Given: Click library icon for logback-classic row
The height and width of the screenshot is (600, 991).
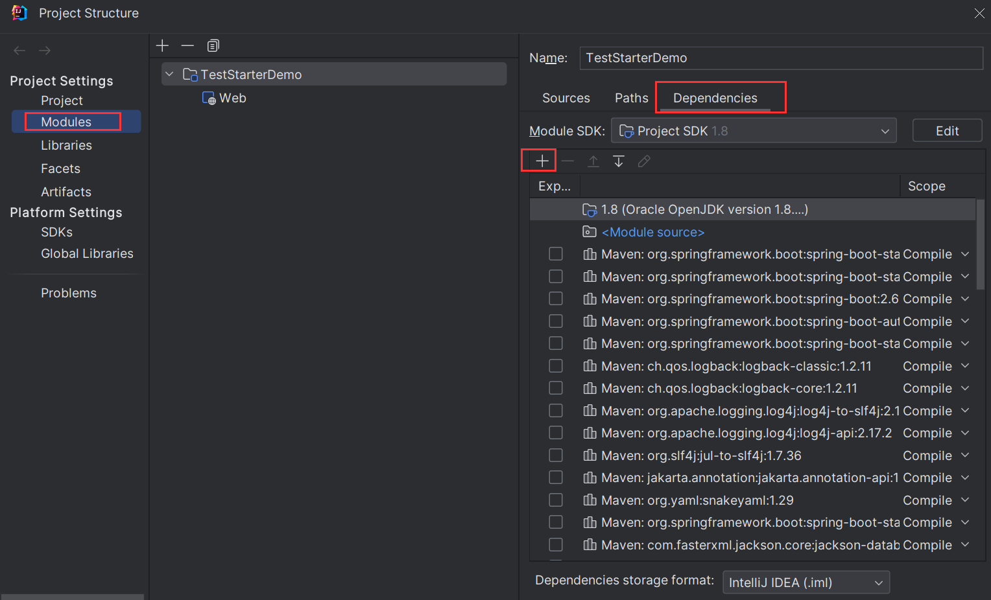Looking at the screenshot, I should point(590,366).
